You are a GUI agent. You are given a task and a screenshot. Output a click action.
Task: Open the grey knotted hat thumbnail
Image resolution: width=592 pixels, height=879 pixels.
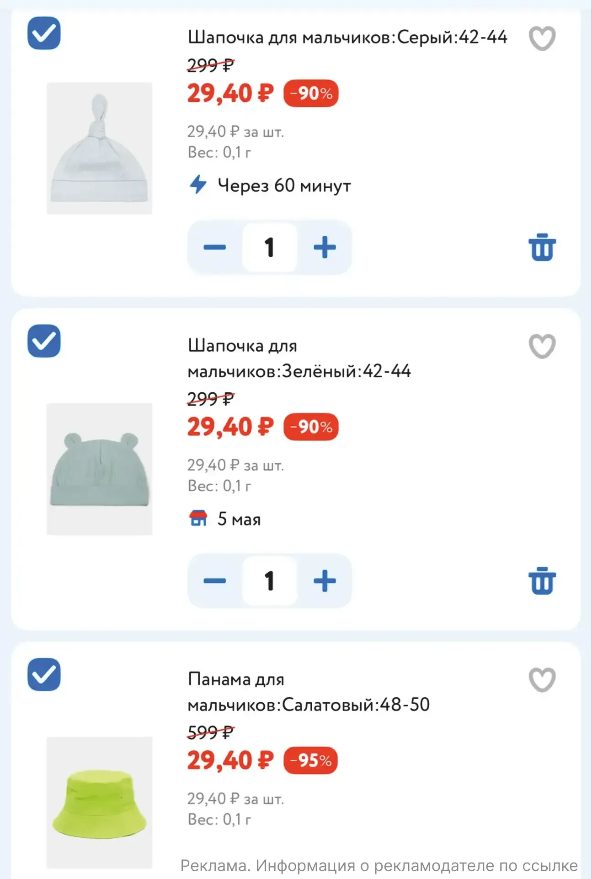pos(99,148)
